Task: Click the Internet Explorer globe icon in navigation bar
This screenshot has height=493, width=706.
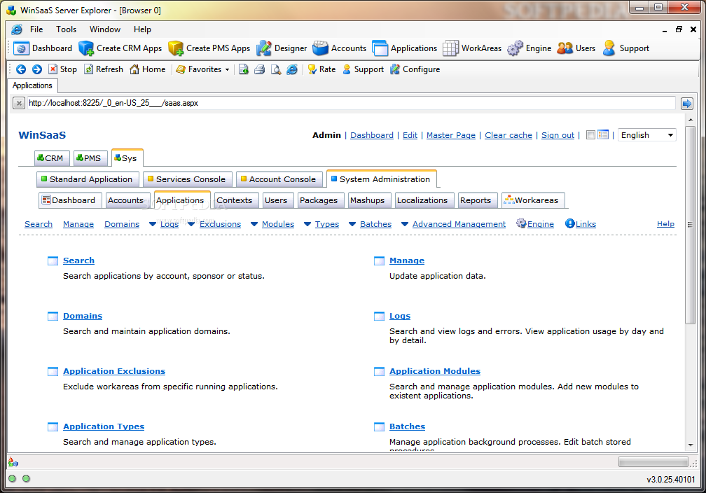Action: 292,69
